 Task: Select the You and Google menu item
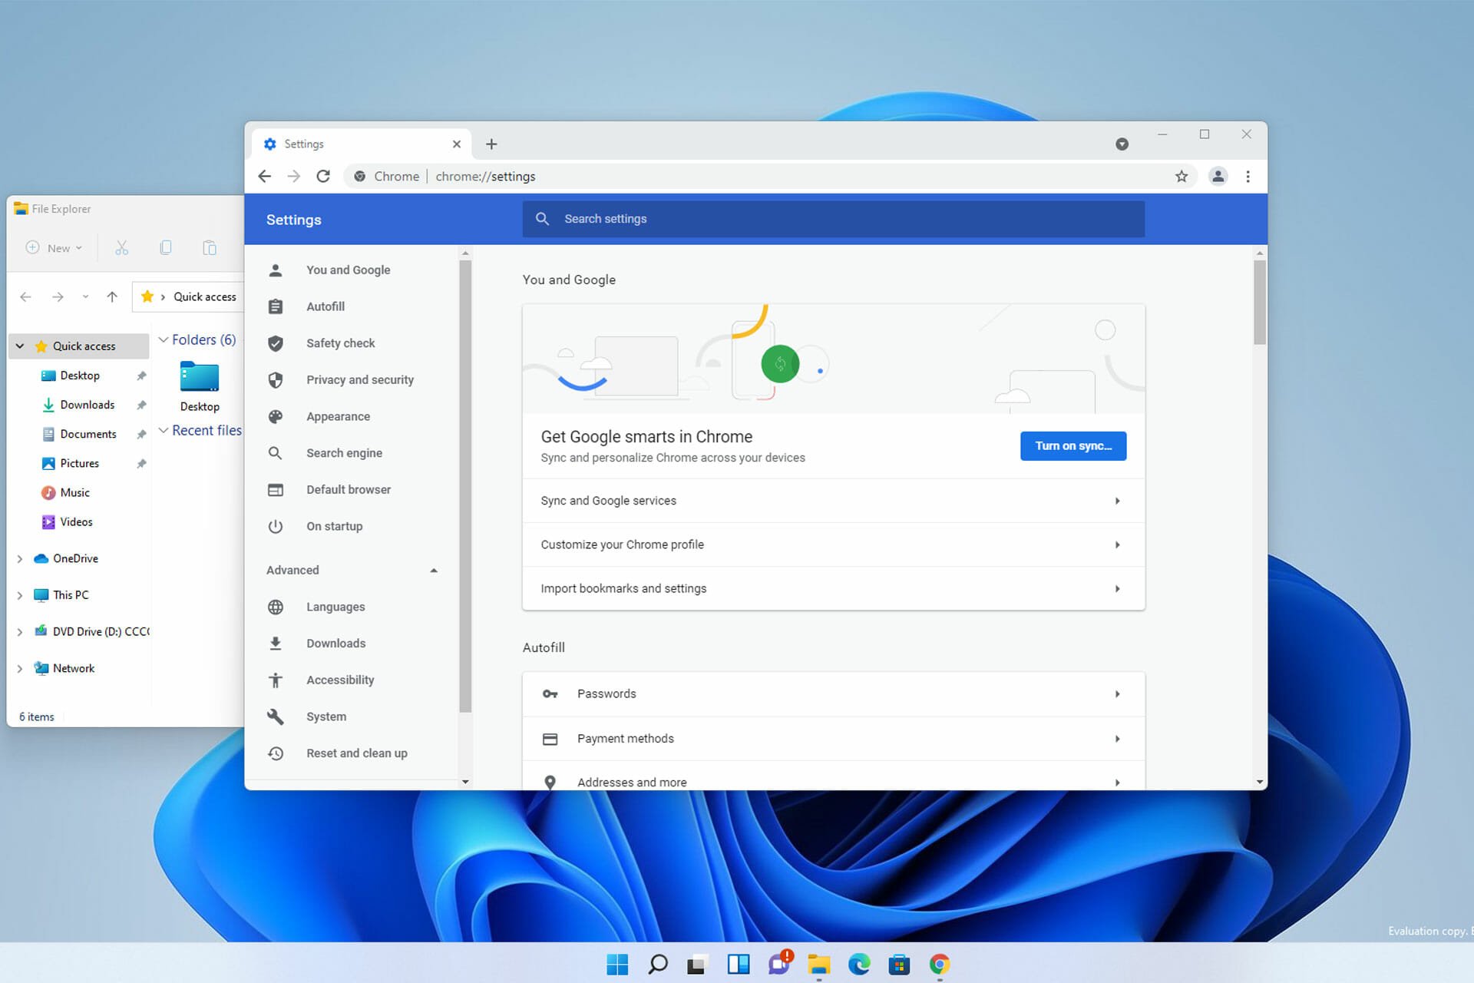[348, 270]
